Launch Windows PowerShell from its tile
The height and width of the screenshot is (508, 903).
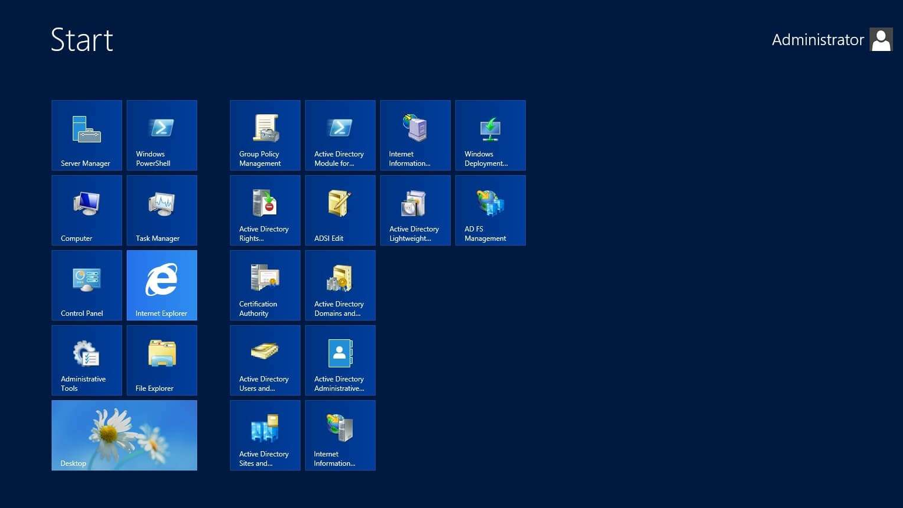click(x=162, y=135)
